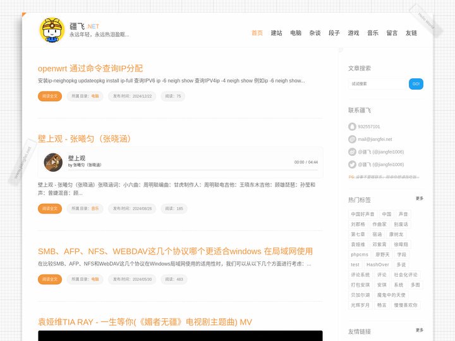The width and height of the screenshot is (455, 341).
Task: Click the 发布时间：2024/12/22 date label
Action: [132, 96]
